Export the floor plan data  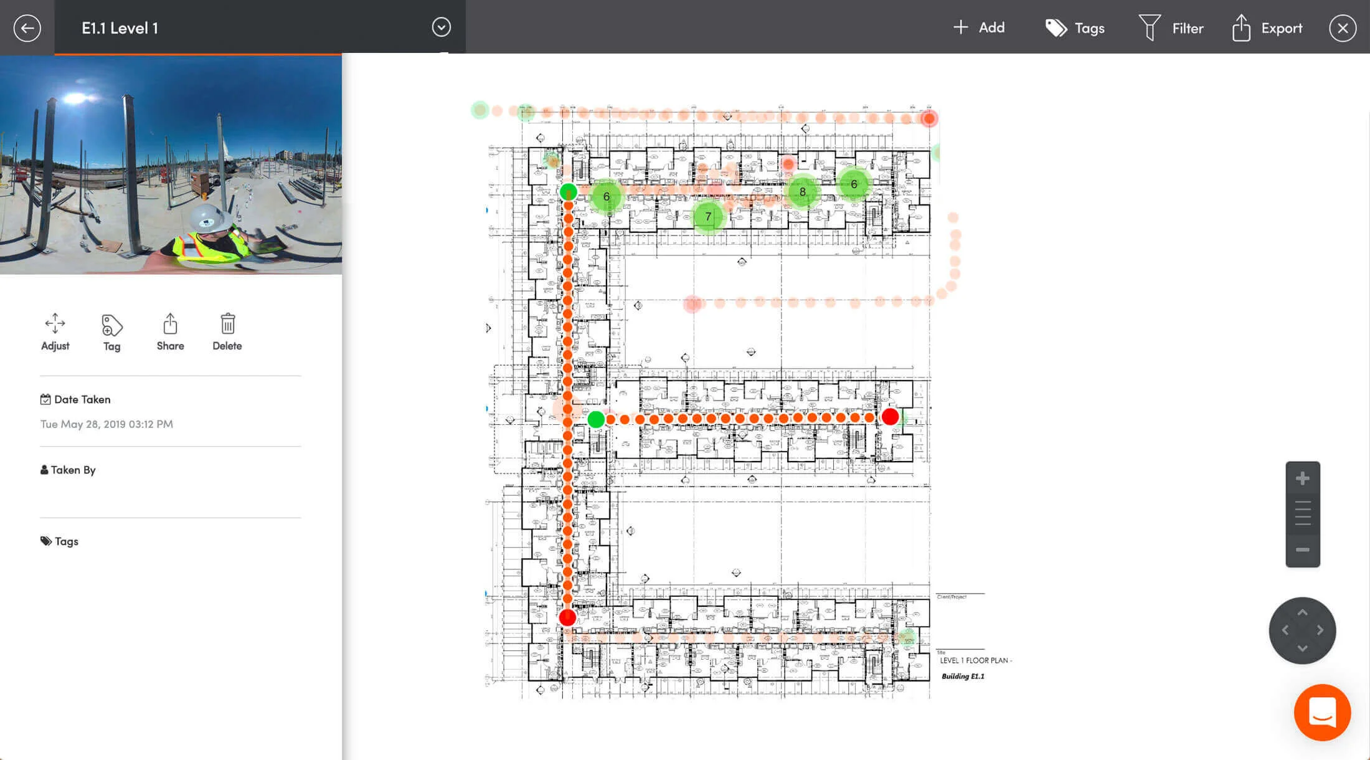(x=1266, y=27)
